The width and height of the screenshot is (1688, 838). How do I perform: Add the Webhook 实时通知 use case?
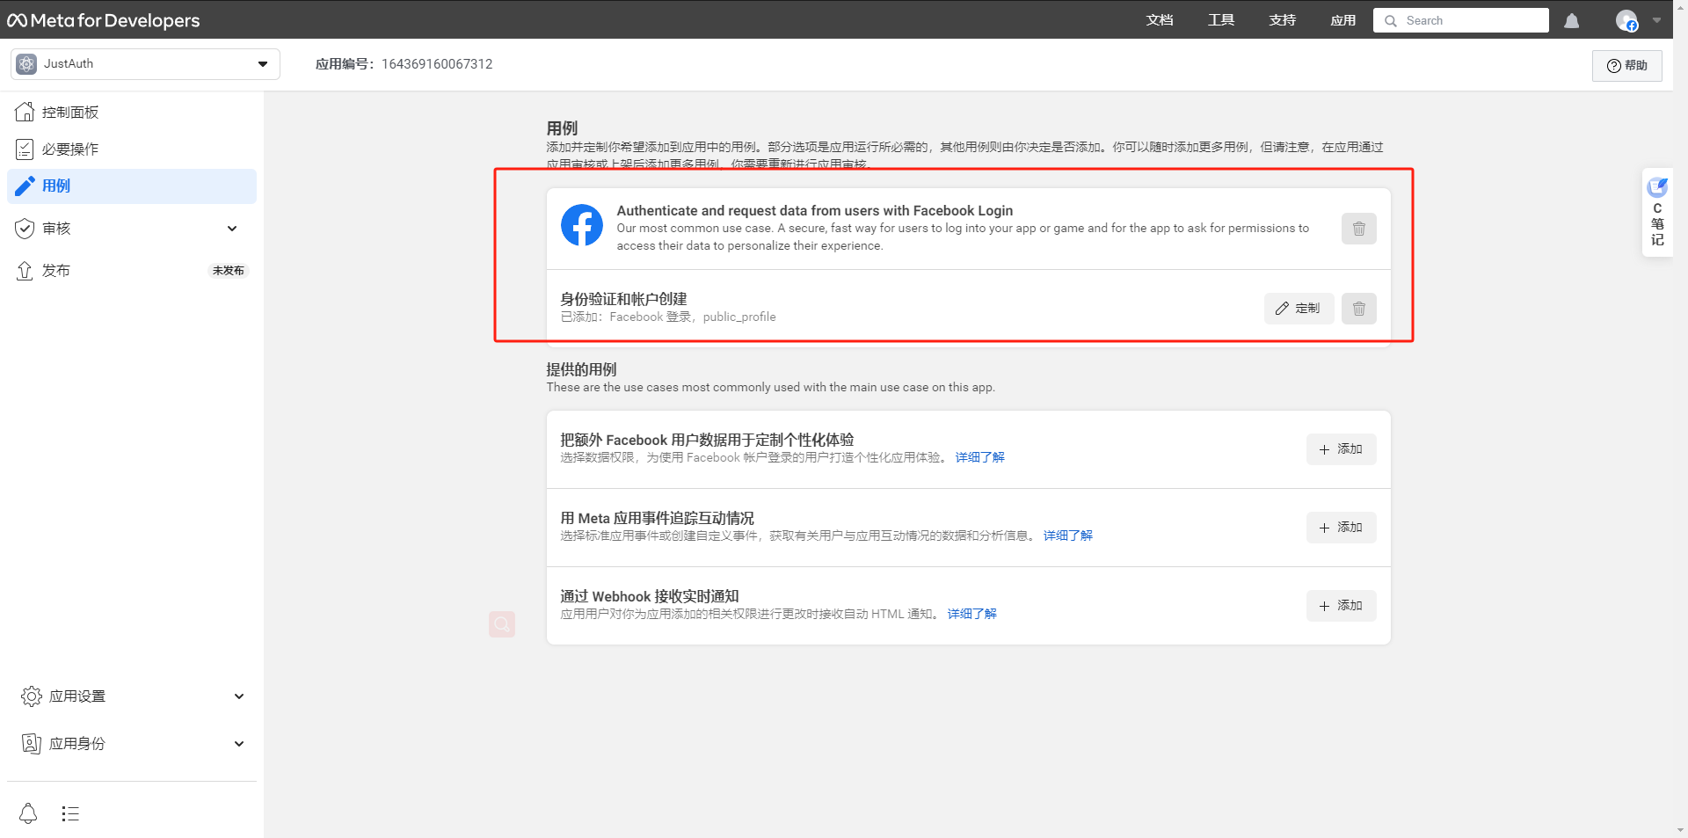tap(1341, 606)
